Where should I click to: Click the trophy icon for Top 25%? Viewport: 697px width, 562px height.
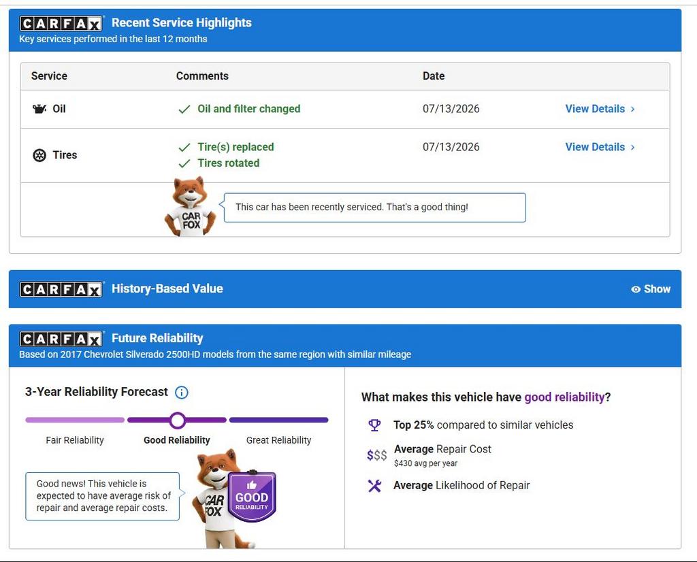click(375, 425)
